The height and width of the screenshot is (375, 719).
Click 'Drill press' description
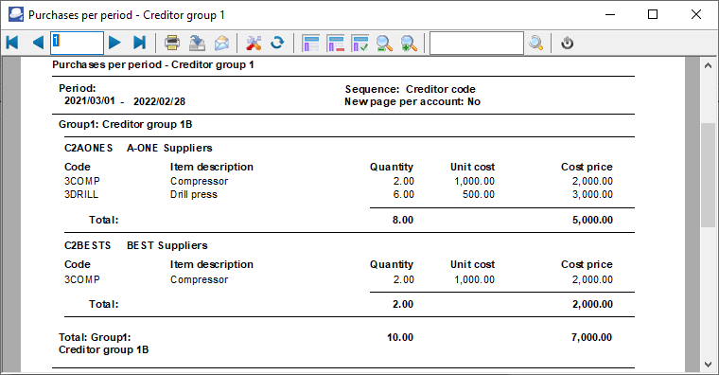[194, 194]
